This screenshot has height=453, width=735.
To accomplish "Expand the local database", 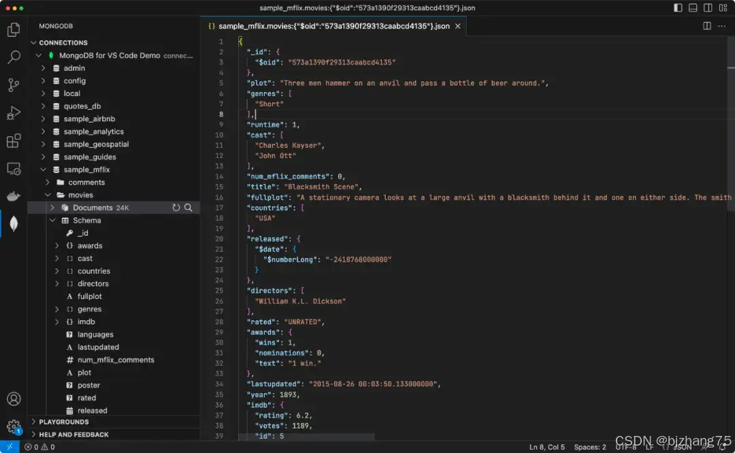I will pyautogui.click(x=43, y=93).
